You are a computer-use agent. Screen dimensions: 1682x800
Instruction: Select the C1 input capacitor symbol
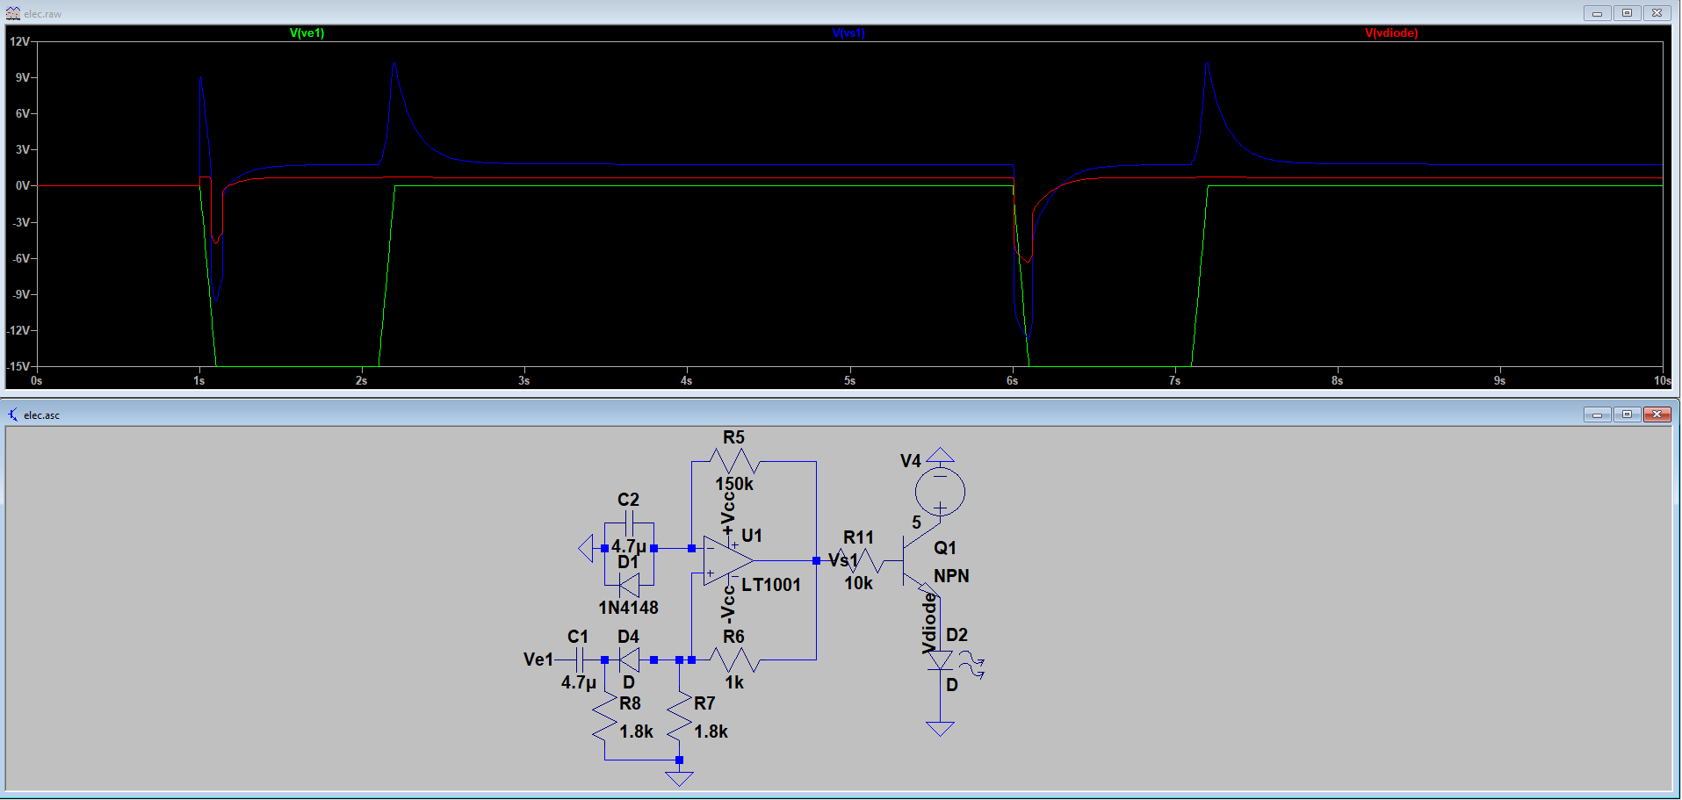coord(580,659)
